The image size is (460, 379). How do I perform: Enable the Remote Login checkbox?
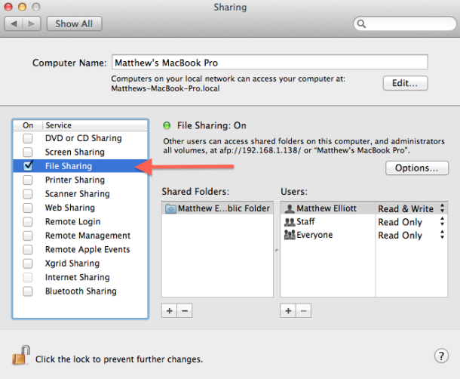pos(28,222)
